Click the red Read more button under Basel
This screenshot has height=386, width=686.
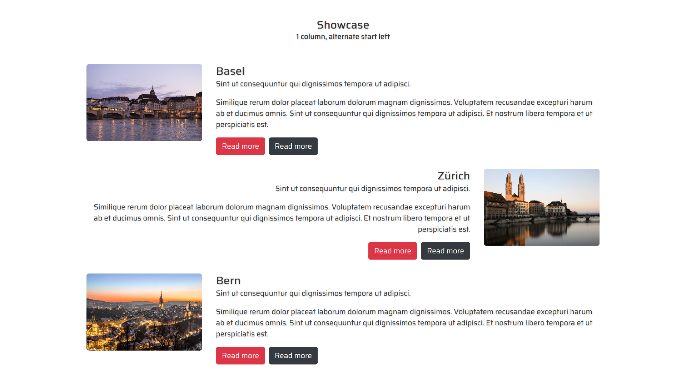click(x=240, y=146)
